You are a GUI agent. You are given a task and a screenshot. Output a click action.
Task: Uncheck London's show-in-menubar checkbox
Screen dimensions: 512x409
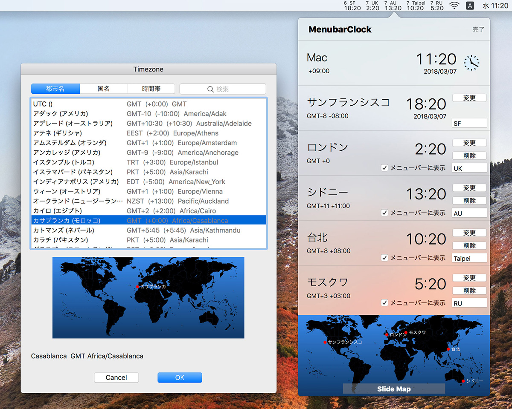pos(384,168)
